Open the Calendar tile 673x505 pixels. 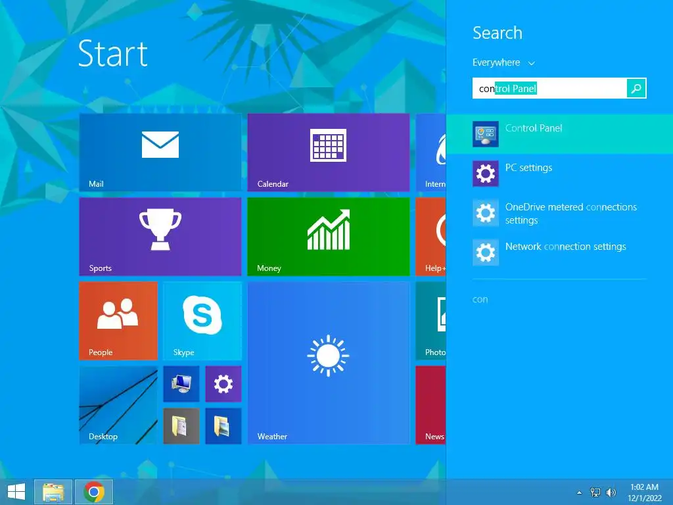pyautogui.click(x=329, y=152)
